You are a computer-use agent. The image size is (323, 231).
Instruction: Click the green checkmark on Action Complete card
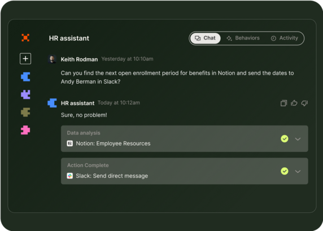click(285, 171)
